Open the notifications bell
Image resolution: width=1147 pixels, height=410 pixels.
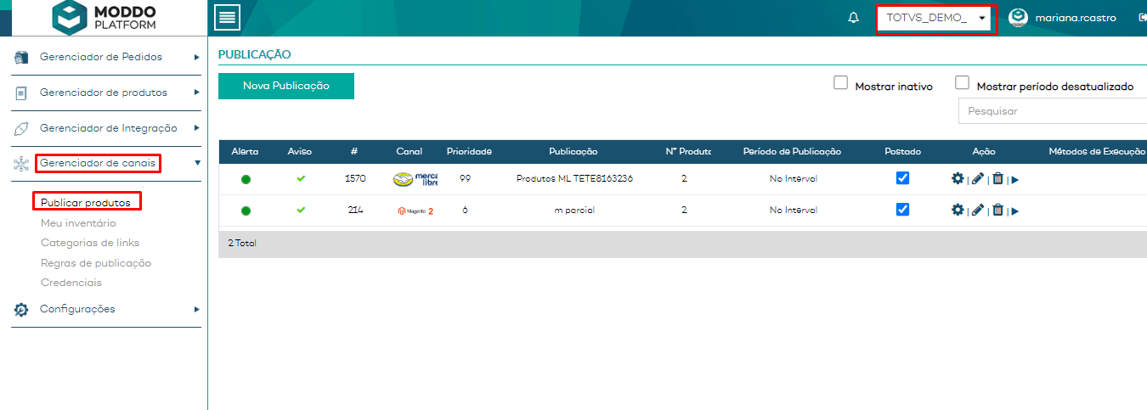tap(854, 18)
